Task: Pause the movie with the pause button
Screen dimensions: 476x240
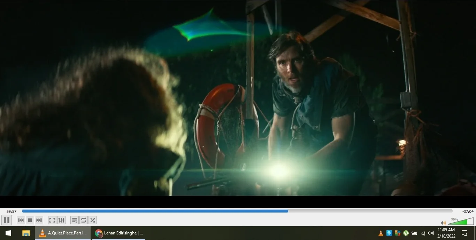Action: click(7, 220)
